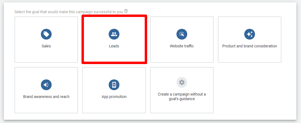Click the sparkle icon for brand consideration
The height and width of the screenshot is (123, 301).
point(250,34)
